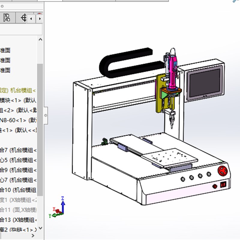Click the up arrow on the tree scrollbar
Image resolution: width=240 pixels, height=240 pixels.
41,39
